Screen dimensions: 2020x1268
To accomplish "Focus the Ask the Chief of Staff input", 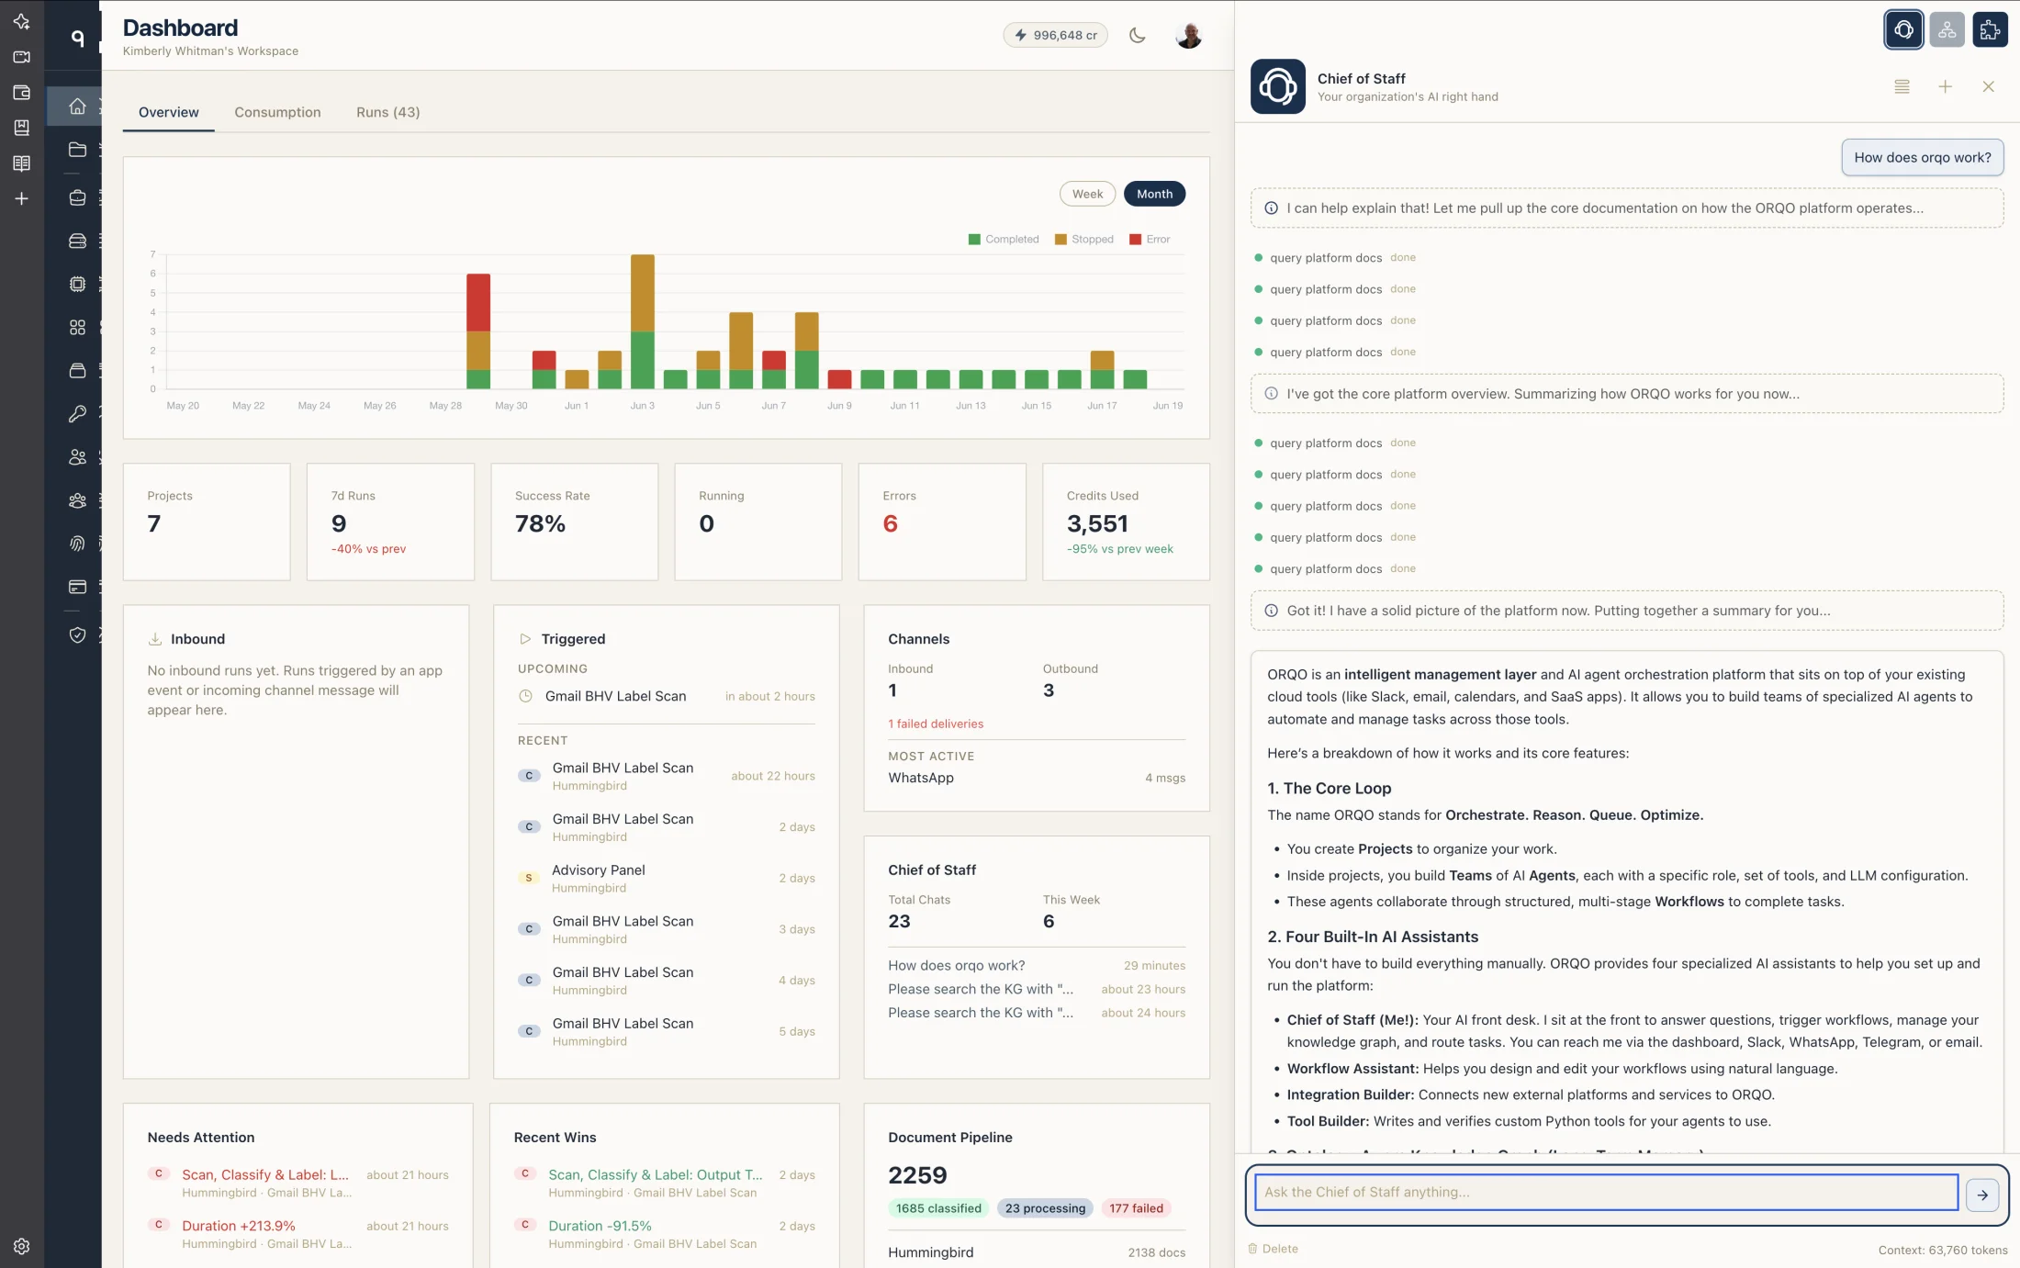I will 1606,1192.
